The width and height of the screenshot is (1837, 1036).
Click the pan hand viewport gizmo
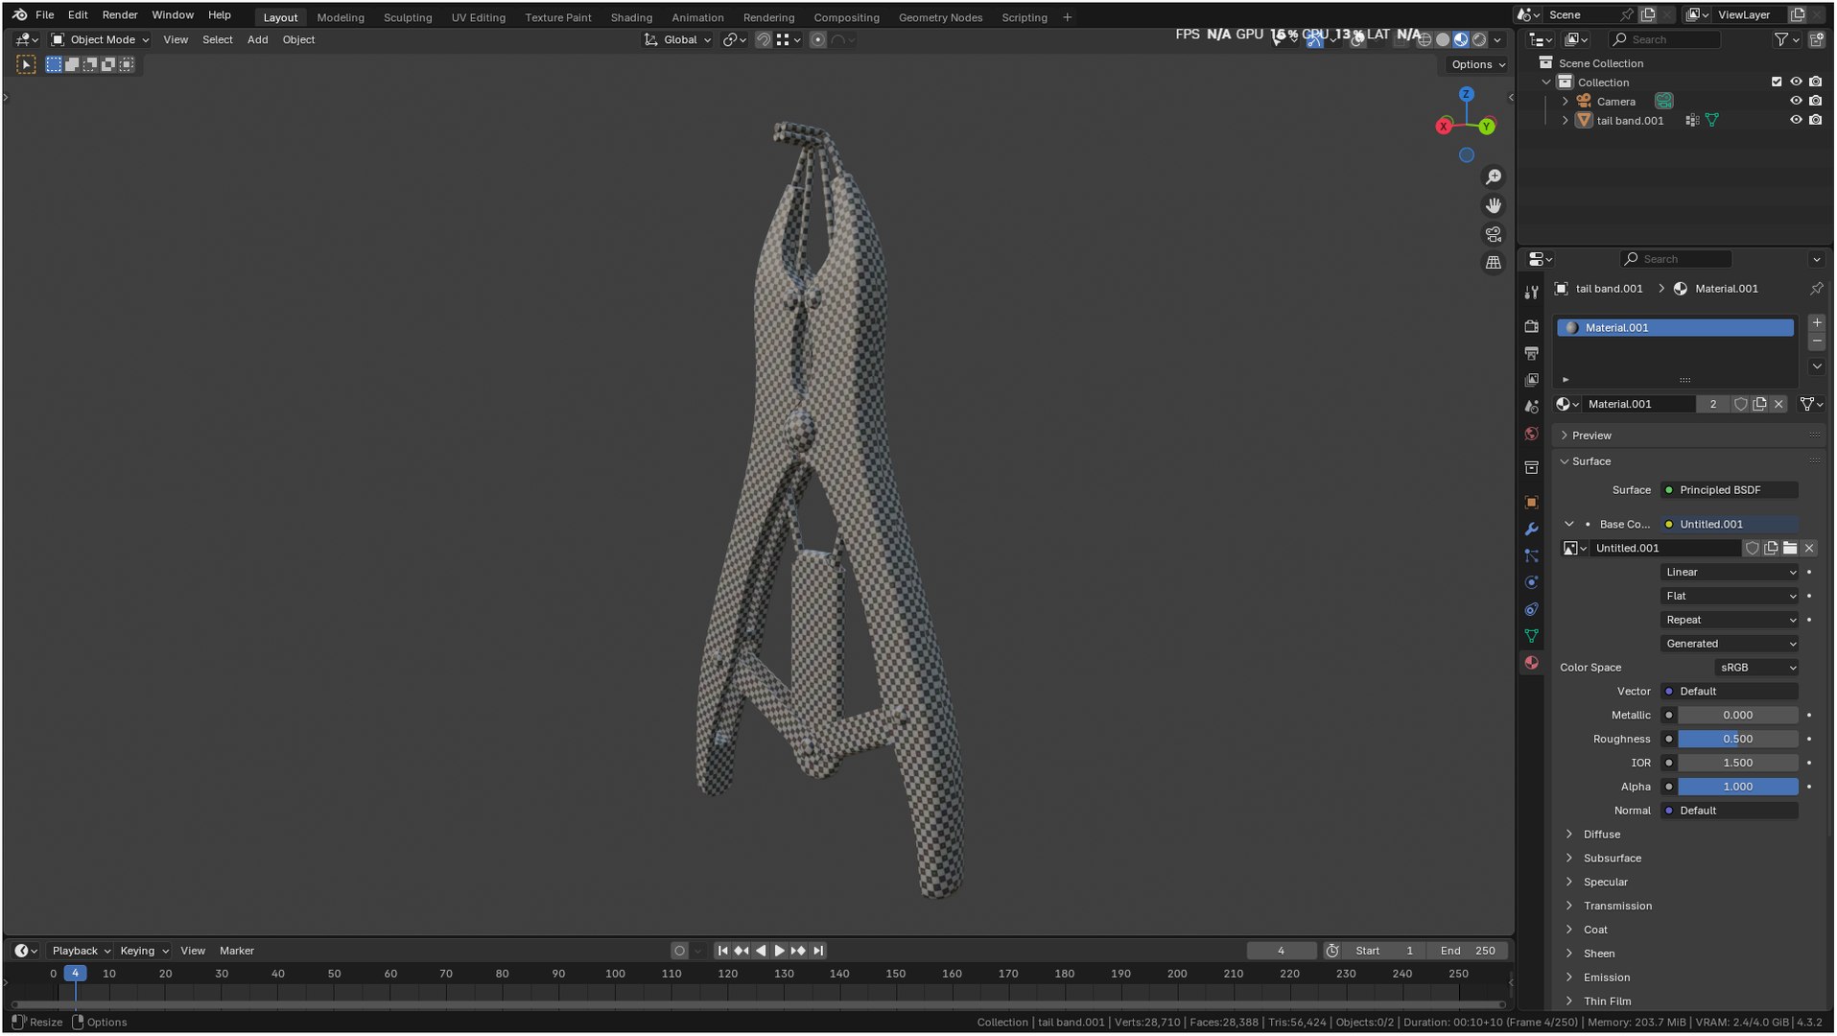[1494, 206]
